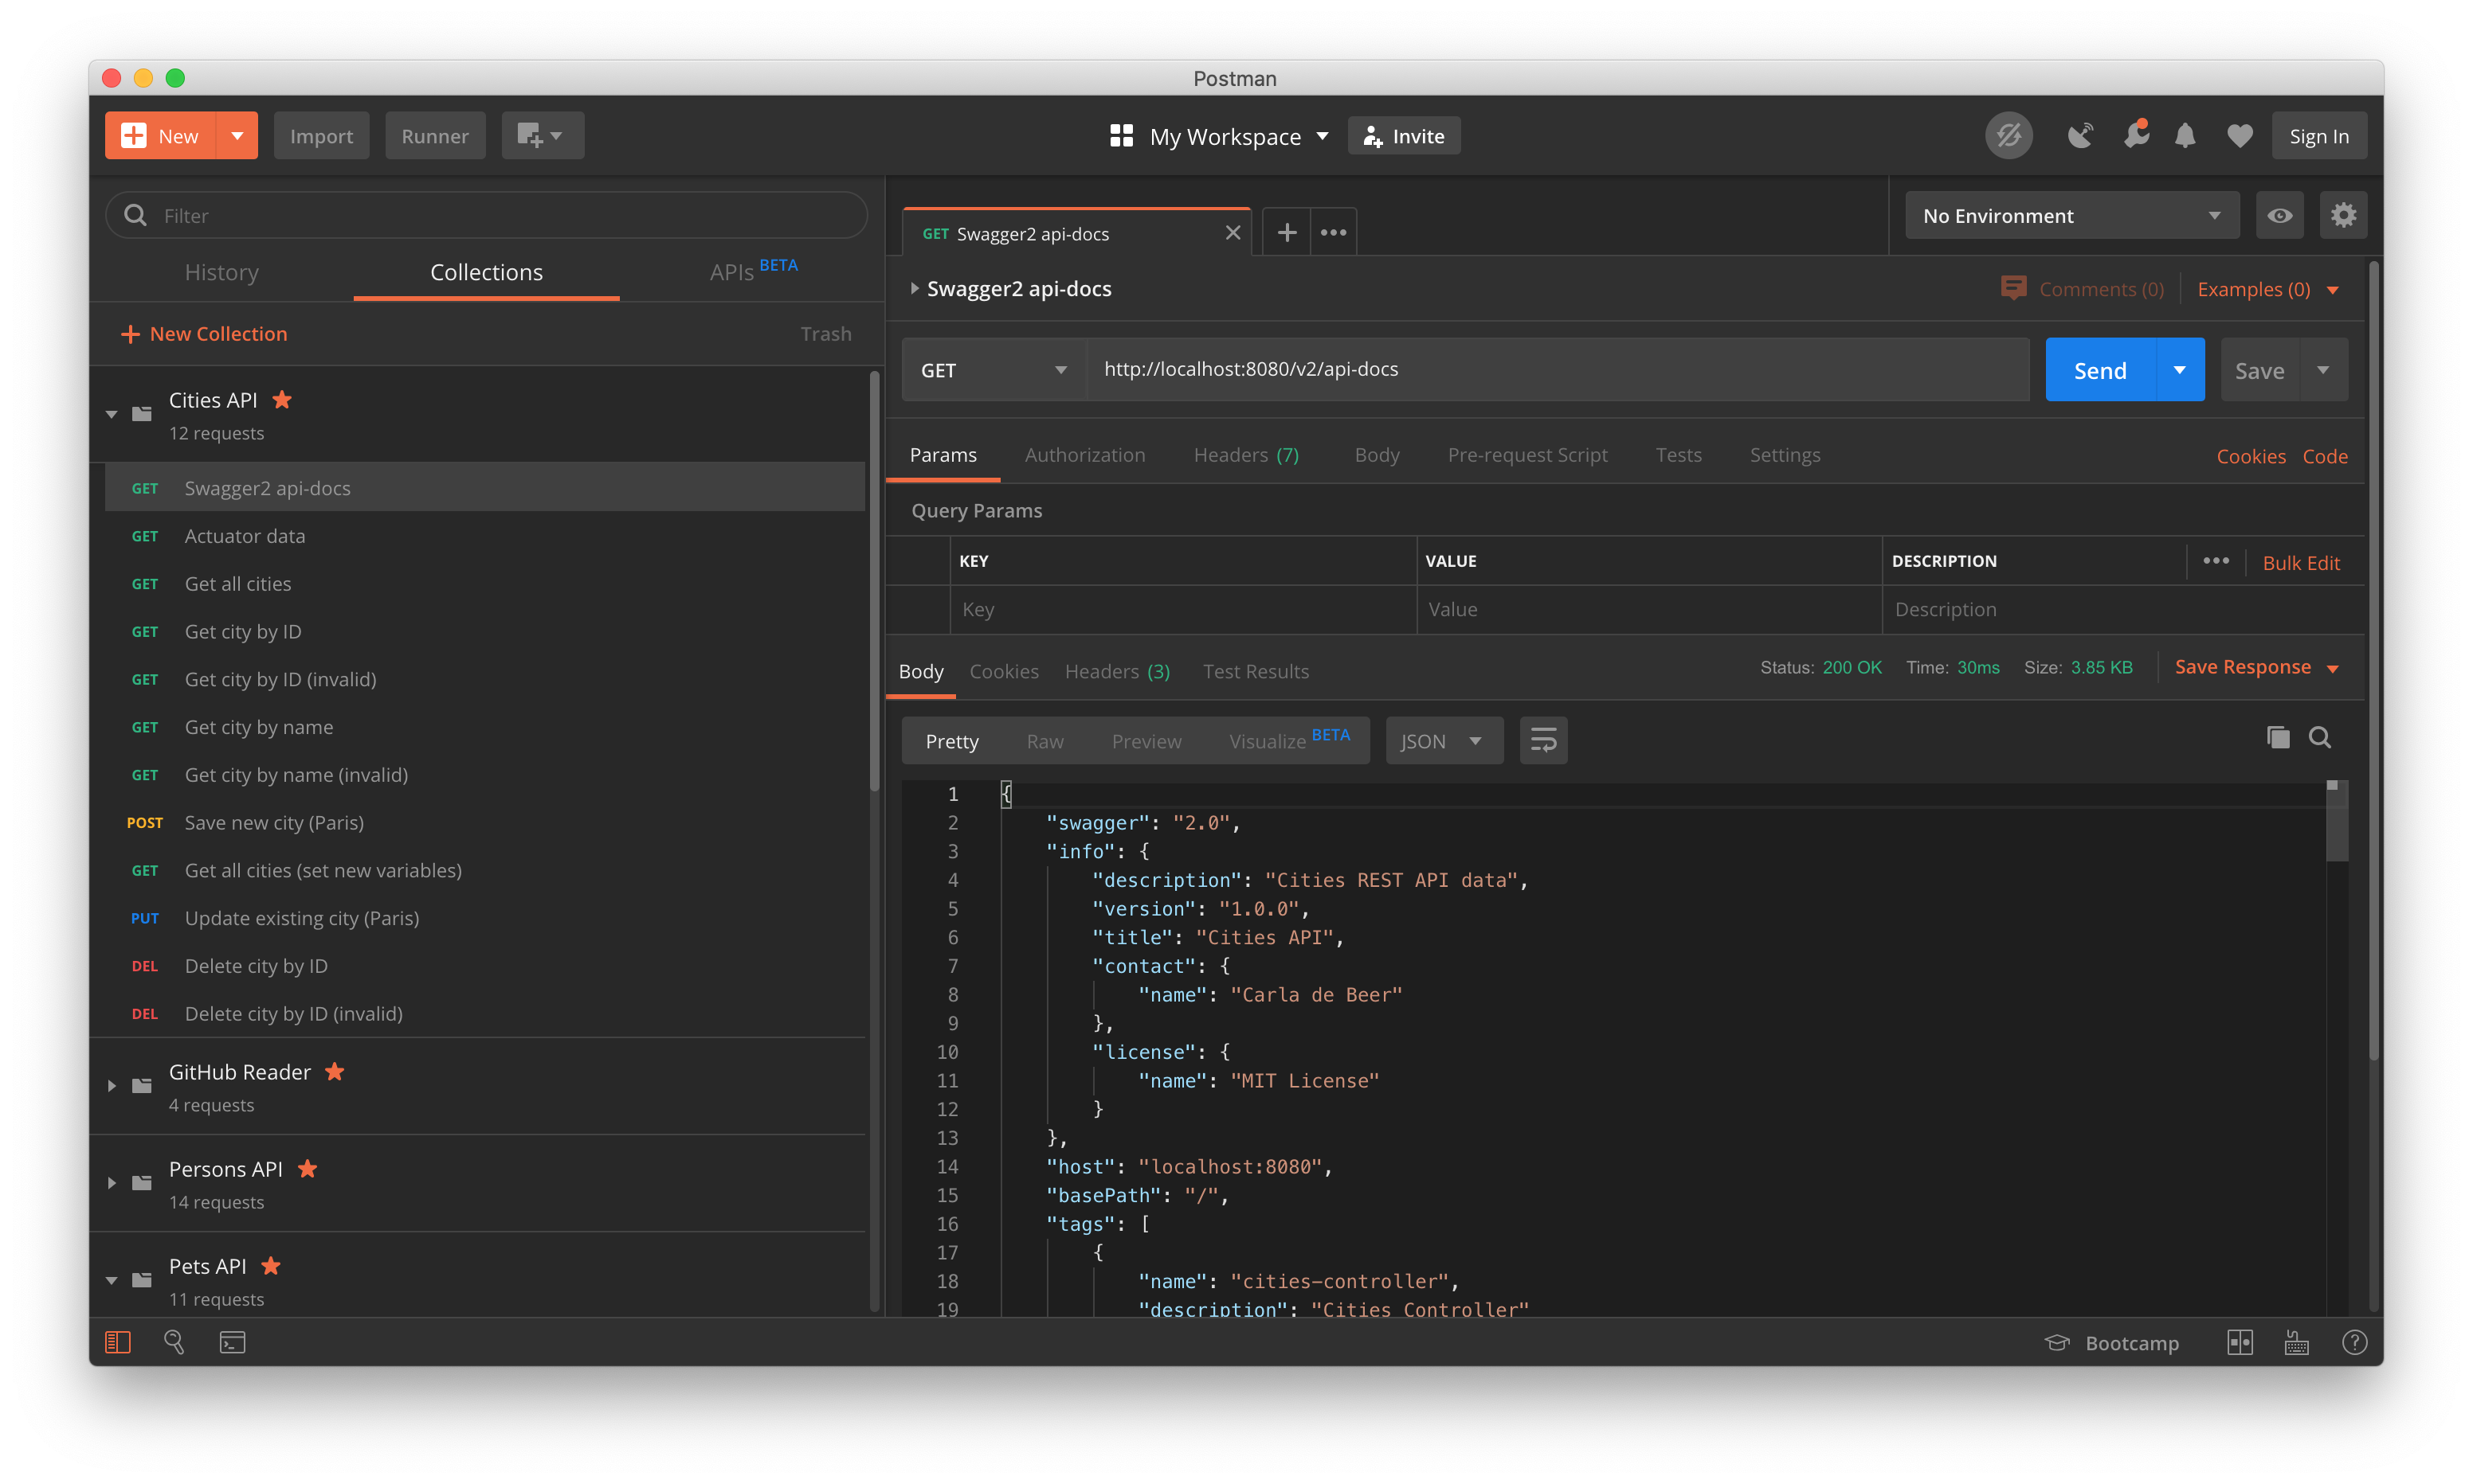Image resolution: width=2473 pixels, height=1484 pixels.
Task: Open the Authorization request tab
Action: pos(1084,455)
